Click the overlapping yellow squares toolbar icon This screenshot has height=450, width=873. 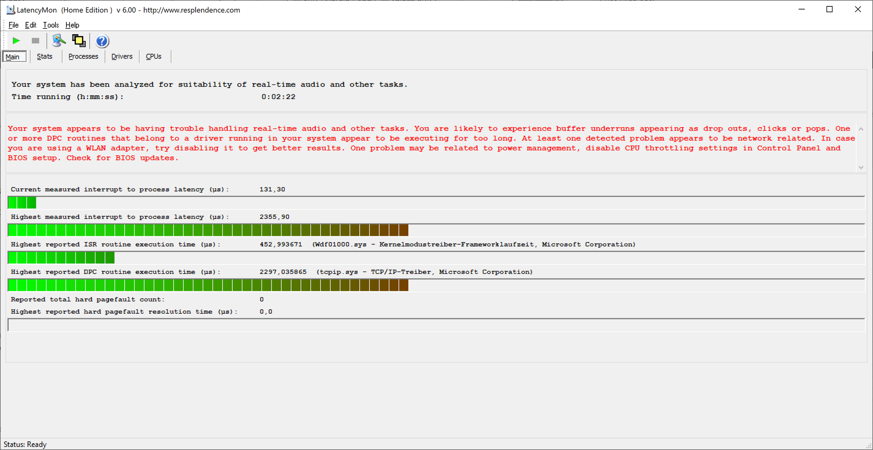[79, 41]
